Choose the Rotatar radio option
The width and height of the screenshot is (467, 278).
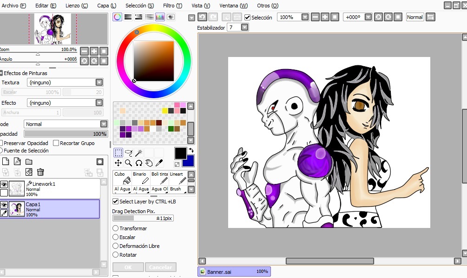pos(116,254)
